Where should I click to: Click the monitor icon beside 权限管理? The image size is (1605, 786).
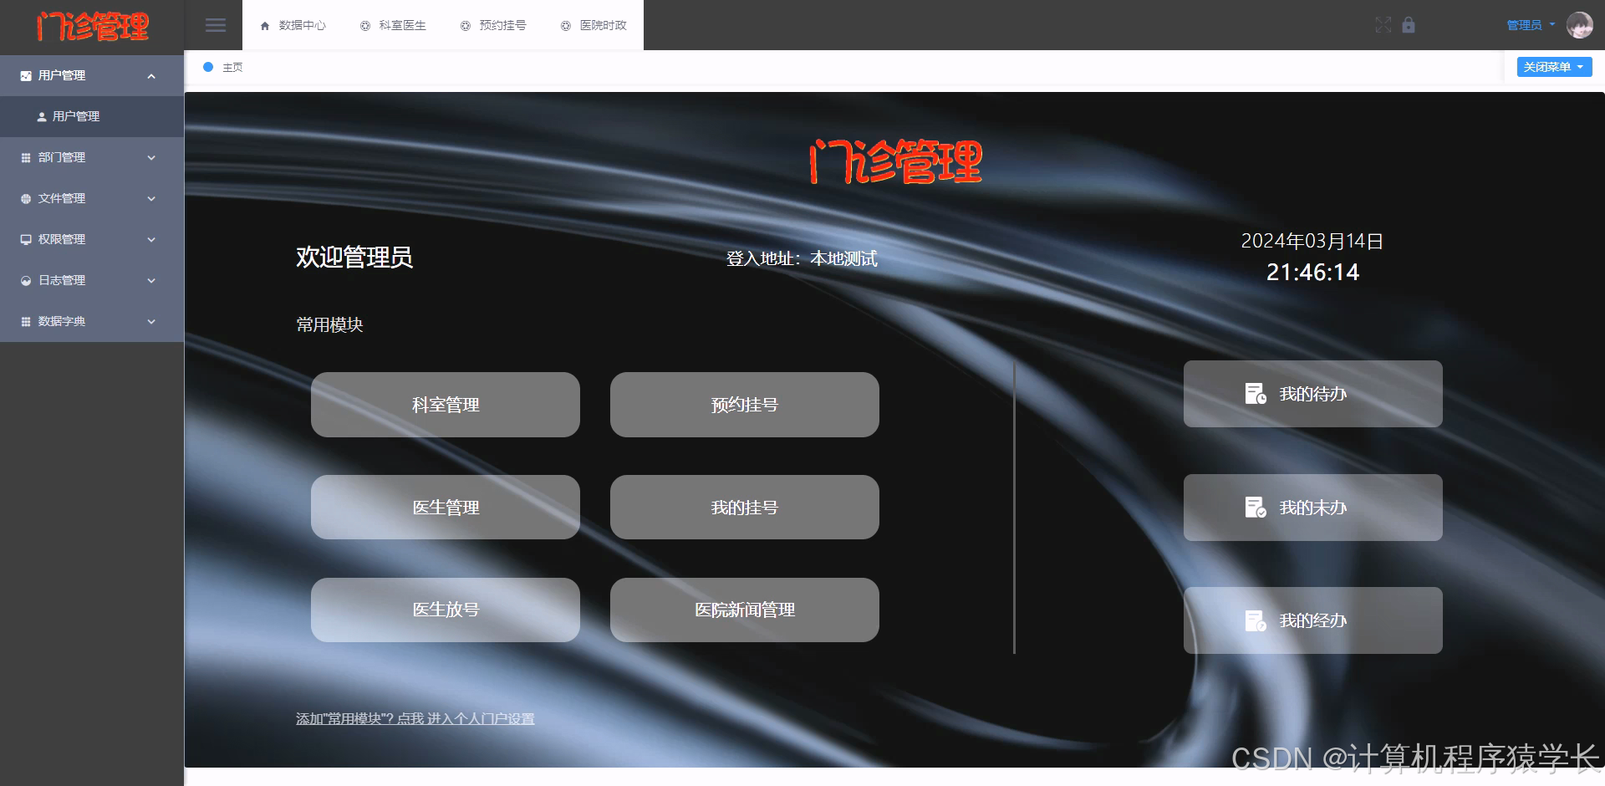25,239
